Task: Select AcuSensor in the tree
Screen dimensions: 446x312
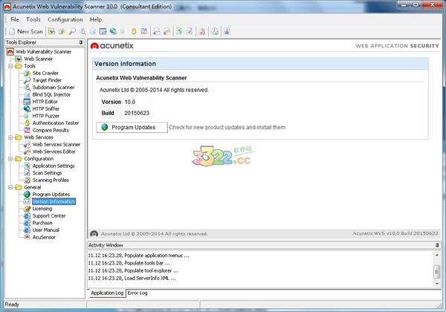Action: pos(44,237)
